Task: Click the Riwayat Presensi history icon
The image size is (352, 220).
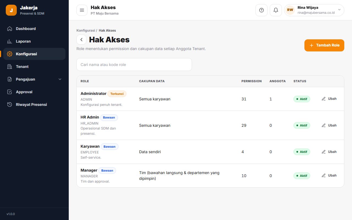Action: coord(10,105)
